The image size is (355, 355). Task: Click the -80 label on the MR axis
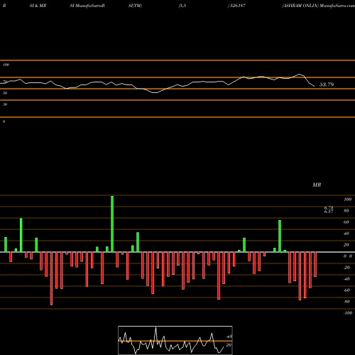pos(346,302)
